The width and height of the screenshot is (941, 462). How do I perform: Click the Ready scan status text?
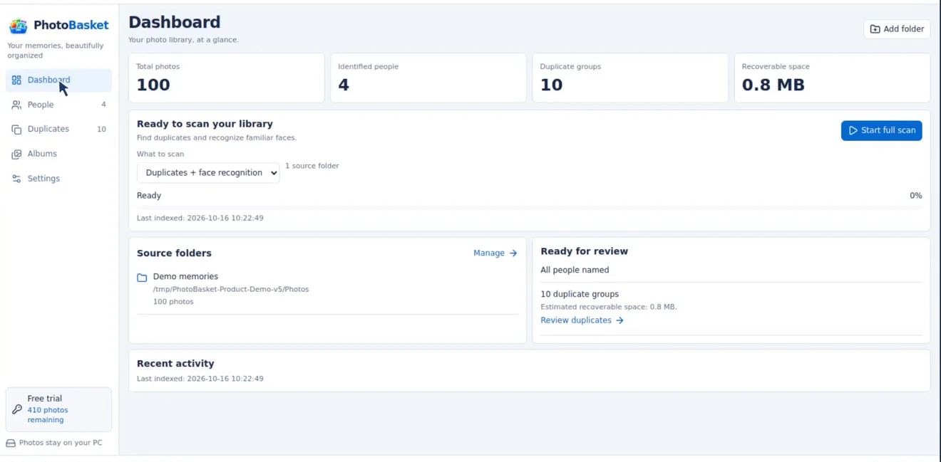[x=149, y=196]
